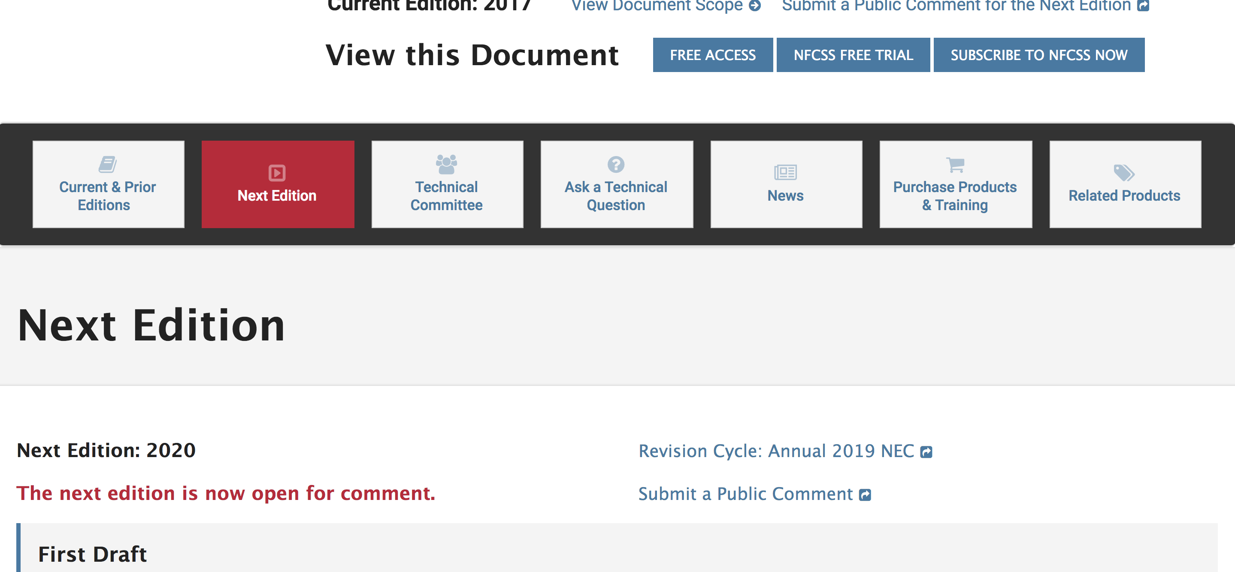Click the large 'Next Edition' page heading
This screenshot has height=572, width=1235.
(x=151, y=326)
